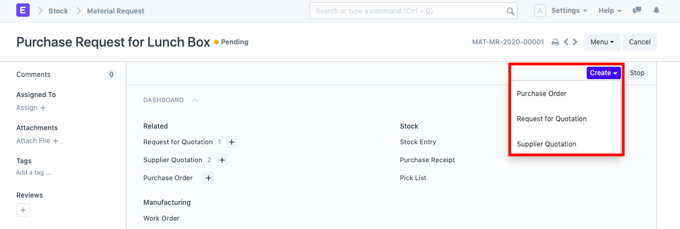Add new Supplier Quotation plus icon
The width and height of the screenshot is (680, 229).
coord(222,160)
